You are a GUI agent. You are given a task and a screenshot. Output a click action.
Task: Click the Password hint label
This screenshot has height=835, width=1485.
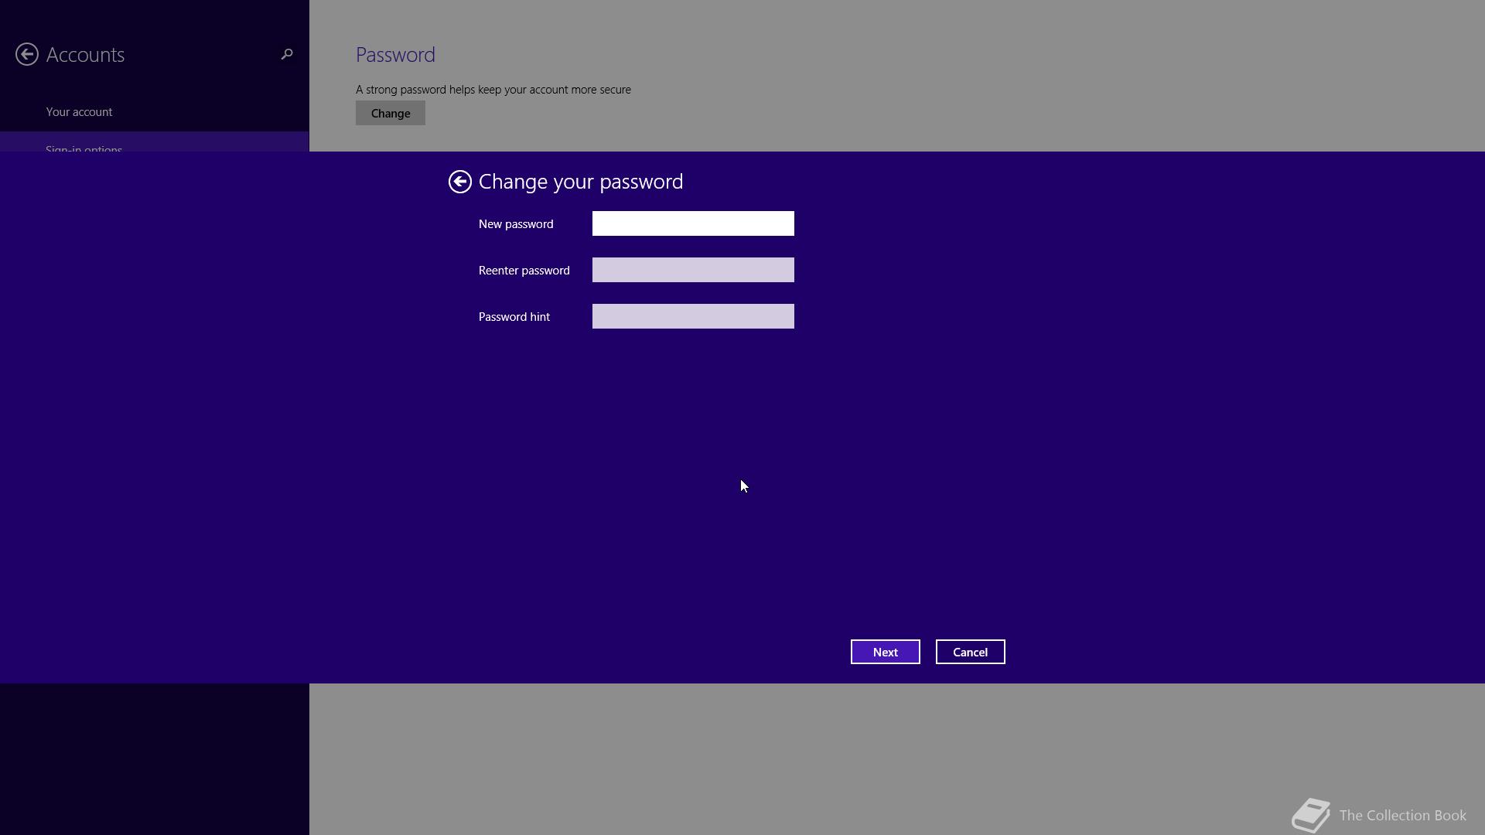[514, 317]
